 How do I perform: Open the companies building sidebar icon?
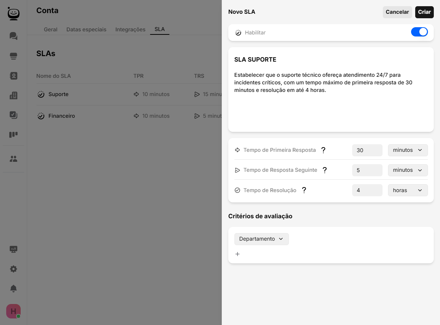click(x=13, y=95)
